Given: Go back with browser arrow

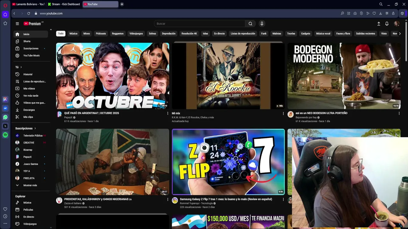Looking at the screenshot, I should pos(14,13).
